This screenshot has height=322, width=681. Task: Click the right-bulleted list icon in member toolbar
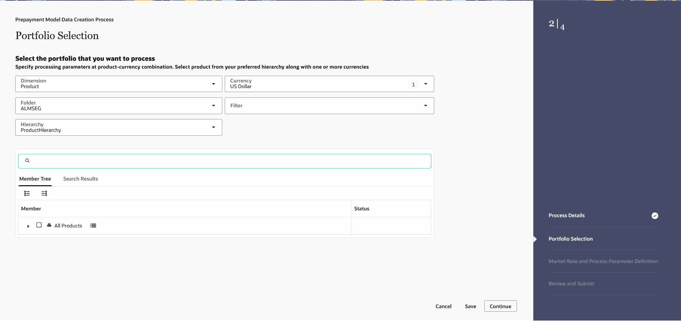click(44, 193)
